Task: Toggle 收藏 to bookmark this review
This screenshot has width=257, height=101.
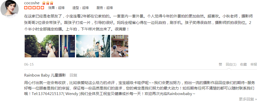Action: tap(243, 64)
